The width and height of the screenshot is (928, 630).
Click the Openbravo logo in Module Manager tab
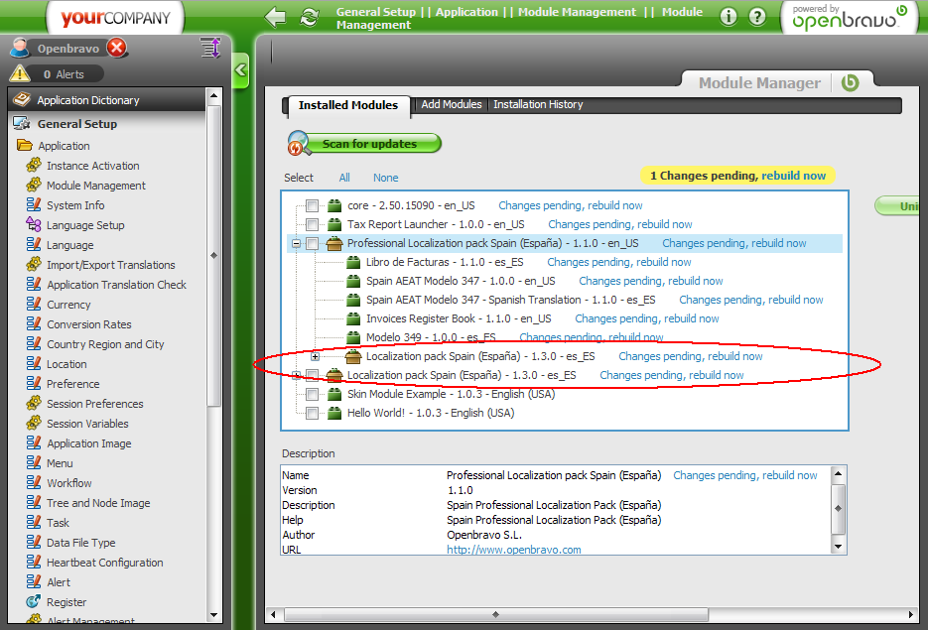point(850,82)
